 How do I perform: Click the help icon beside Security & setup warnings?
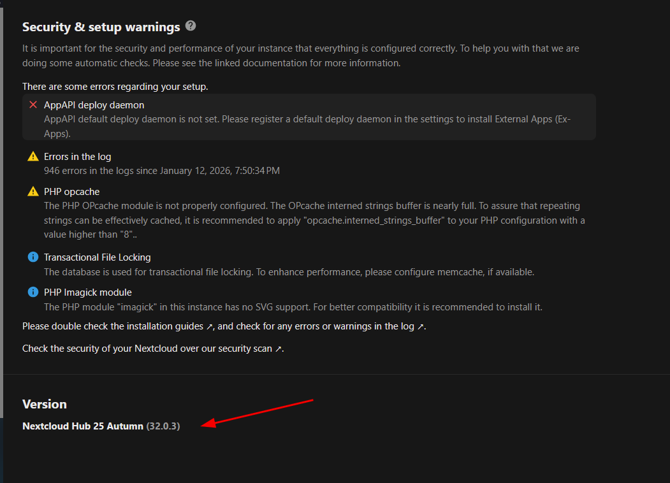pos(191,26)
